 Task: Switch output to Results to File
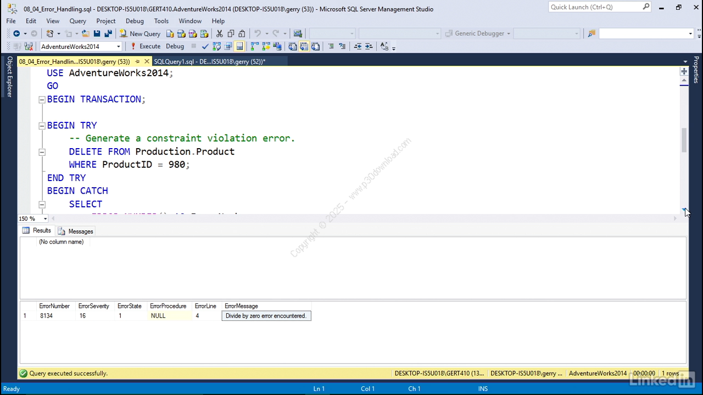315,47
